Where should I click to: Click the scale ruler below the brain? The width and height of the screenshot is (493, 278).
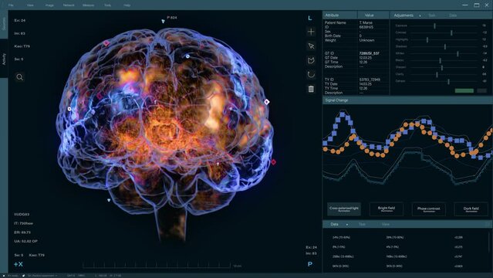tap(157, 265)
